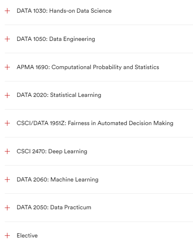Click the plus icon beside APMA 1690
Viewport: 193px width, 247px height.
point(7,67)
